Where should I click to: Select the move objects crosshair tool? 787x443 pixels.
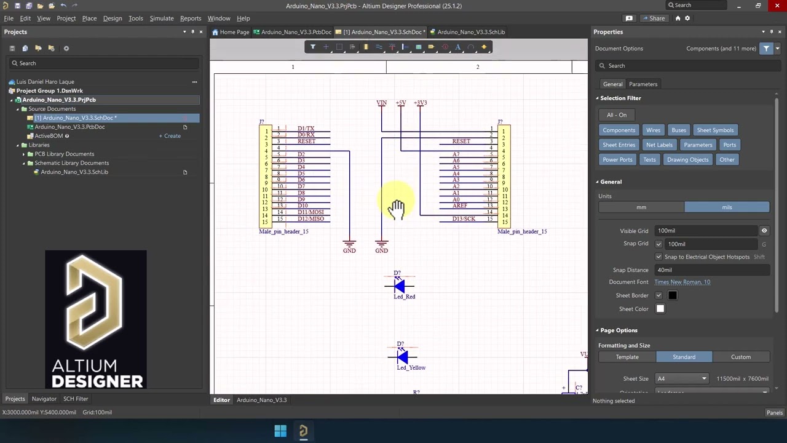[326, 47]
